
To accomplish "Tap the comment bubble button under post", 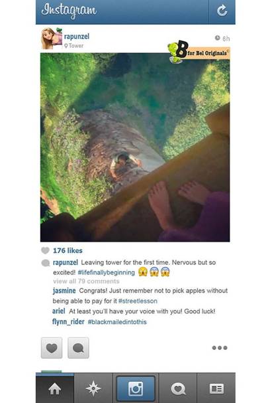I will click(x=78, y=348).
